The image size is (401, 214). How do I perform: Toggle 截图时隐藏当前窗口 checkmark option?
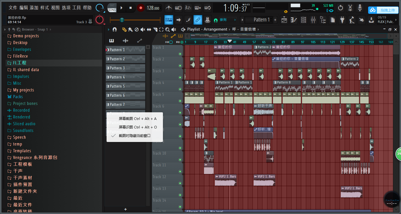pyautogui.click(x=134, y=136)
